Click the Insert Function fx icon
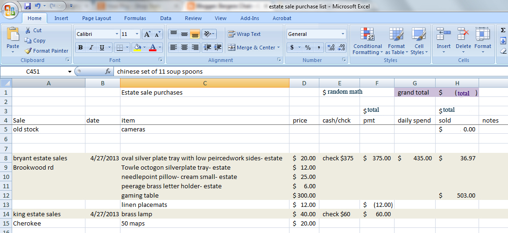The image size is (508, 233). point(108,71)
